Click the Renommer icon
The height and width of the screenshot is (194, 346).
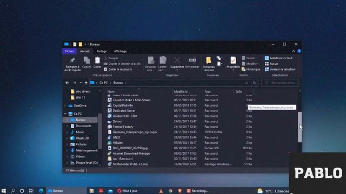[192, 60]
